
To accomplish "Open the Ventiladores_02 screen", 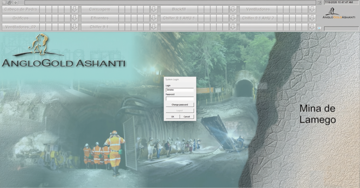I will tap(21, 27).
